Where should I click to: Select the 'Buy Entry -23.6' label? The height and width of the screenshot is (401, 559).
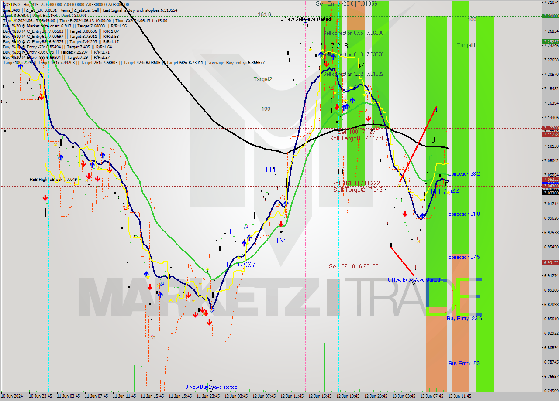pyautogui.click(x=464, y=319)
